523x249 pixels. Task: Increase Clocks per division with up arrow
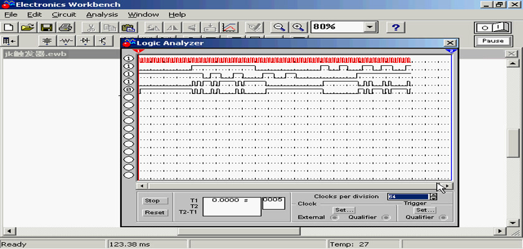[x=433, y=195]
